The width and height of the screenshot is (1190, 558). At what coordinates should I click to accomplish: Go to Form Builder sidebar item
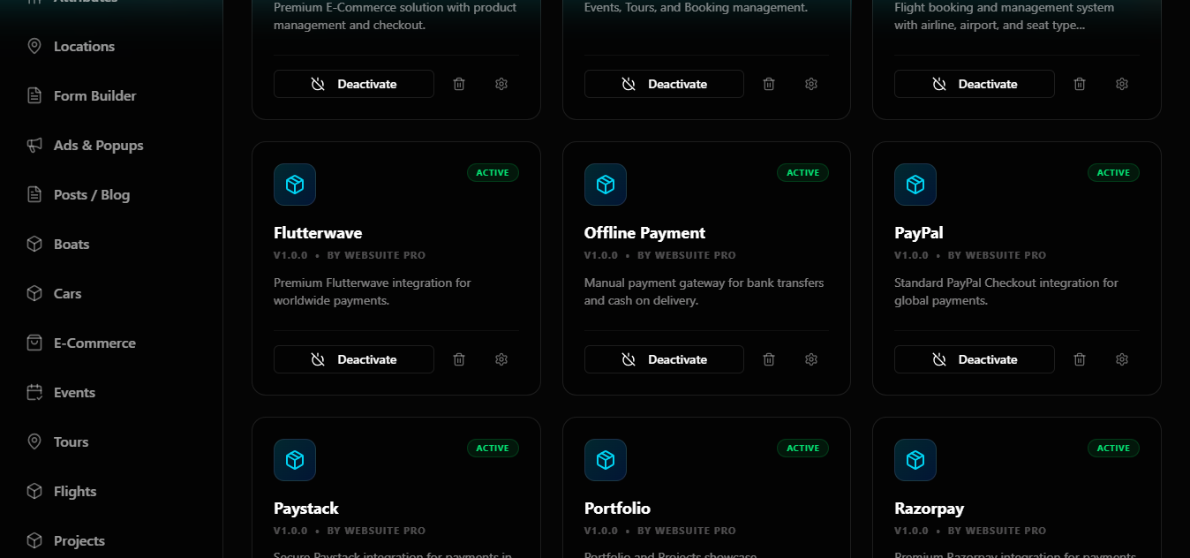coord(94,95)
